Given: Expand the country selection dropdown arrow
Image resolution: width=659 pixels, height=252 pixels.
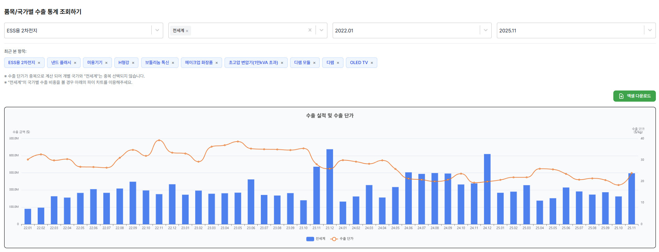Looking at the screenshot, I should tap(321, 30).
